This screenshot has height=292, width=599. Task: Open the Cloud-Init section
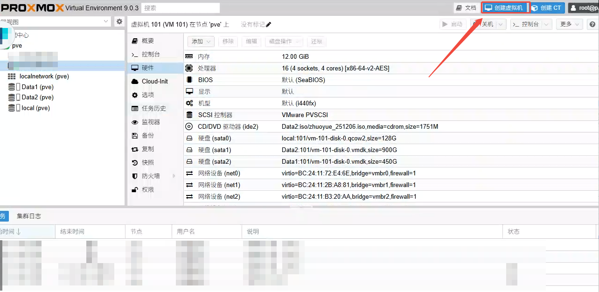(154, 81)
